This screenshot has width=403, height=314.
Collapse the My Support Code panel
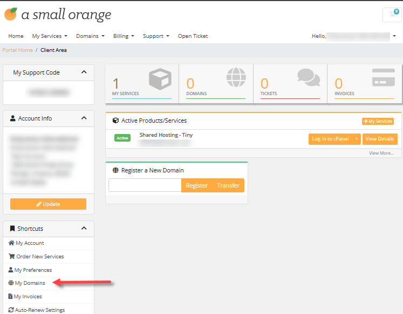[x=84, y=72]
